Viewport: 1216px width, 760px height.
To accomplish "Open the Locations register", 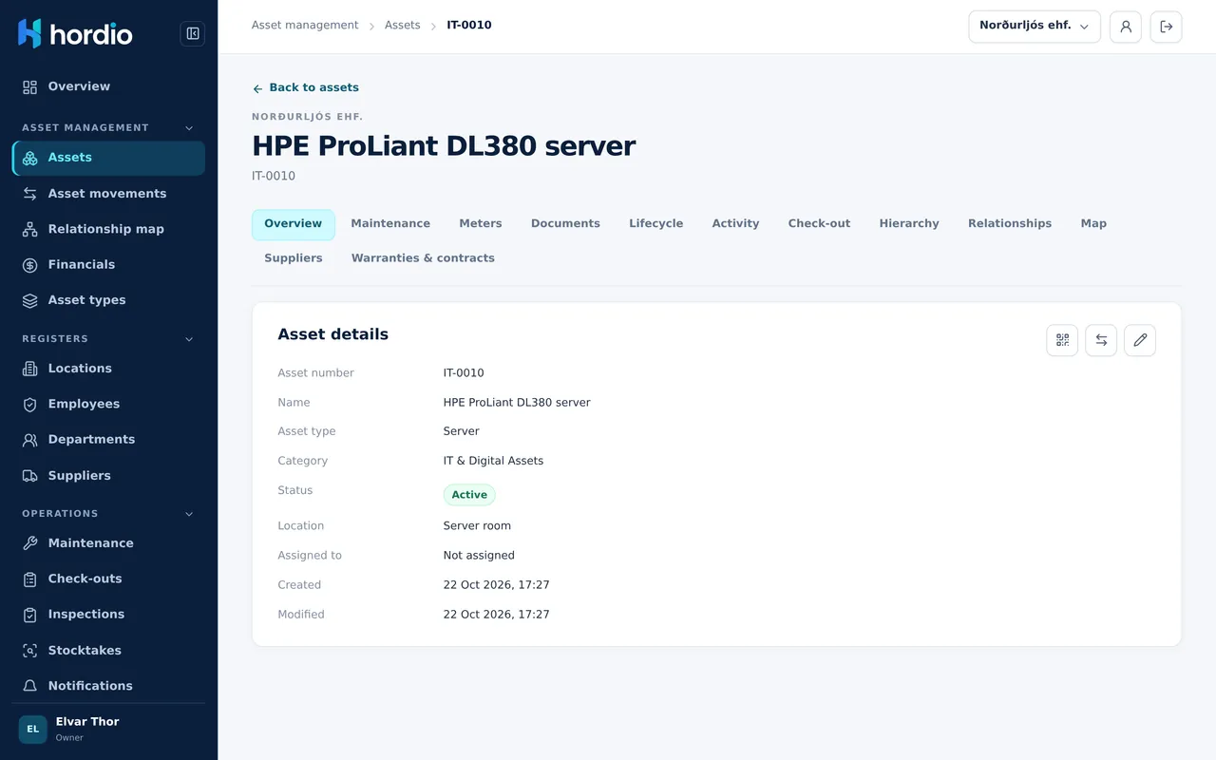I will tap(108, 369).
